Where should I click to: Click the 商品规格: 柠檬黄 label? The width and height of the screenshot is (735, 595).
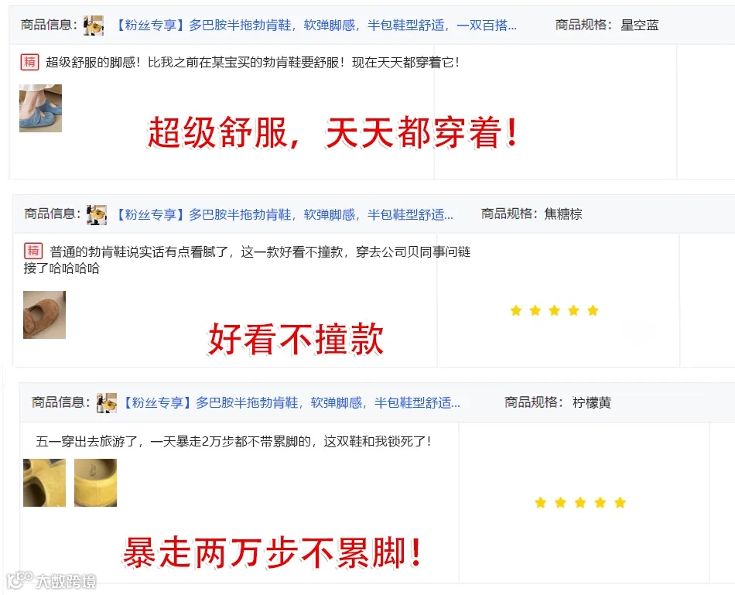pyautogui.click(x=558, y=402)
